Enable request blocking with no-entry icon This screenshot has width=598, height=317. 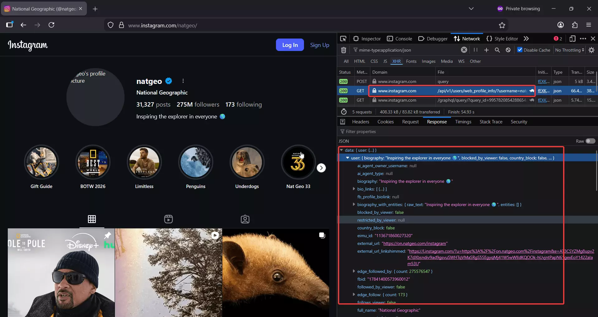click(508, 50)
